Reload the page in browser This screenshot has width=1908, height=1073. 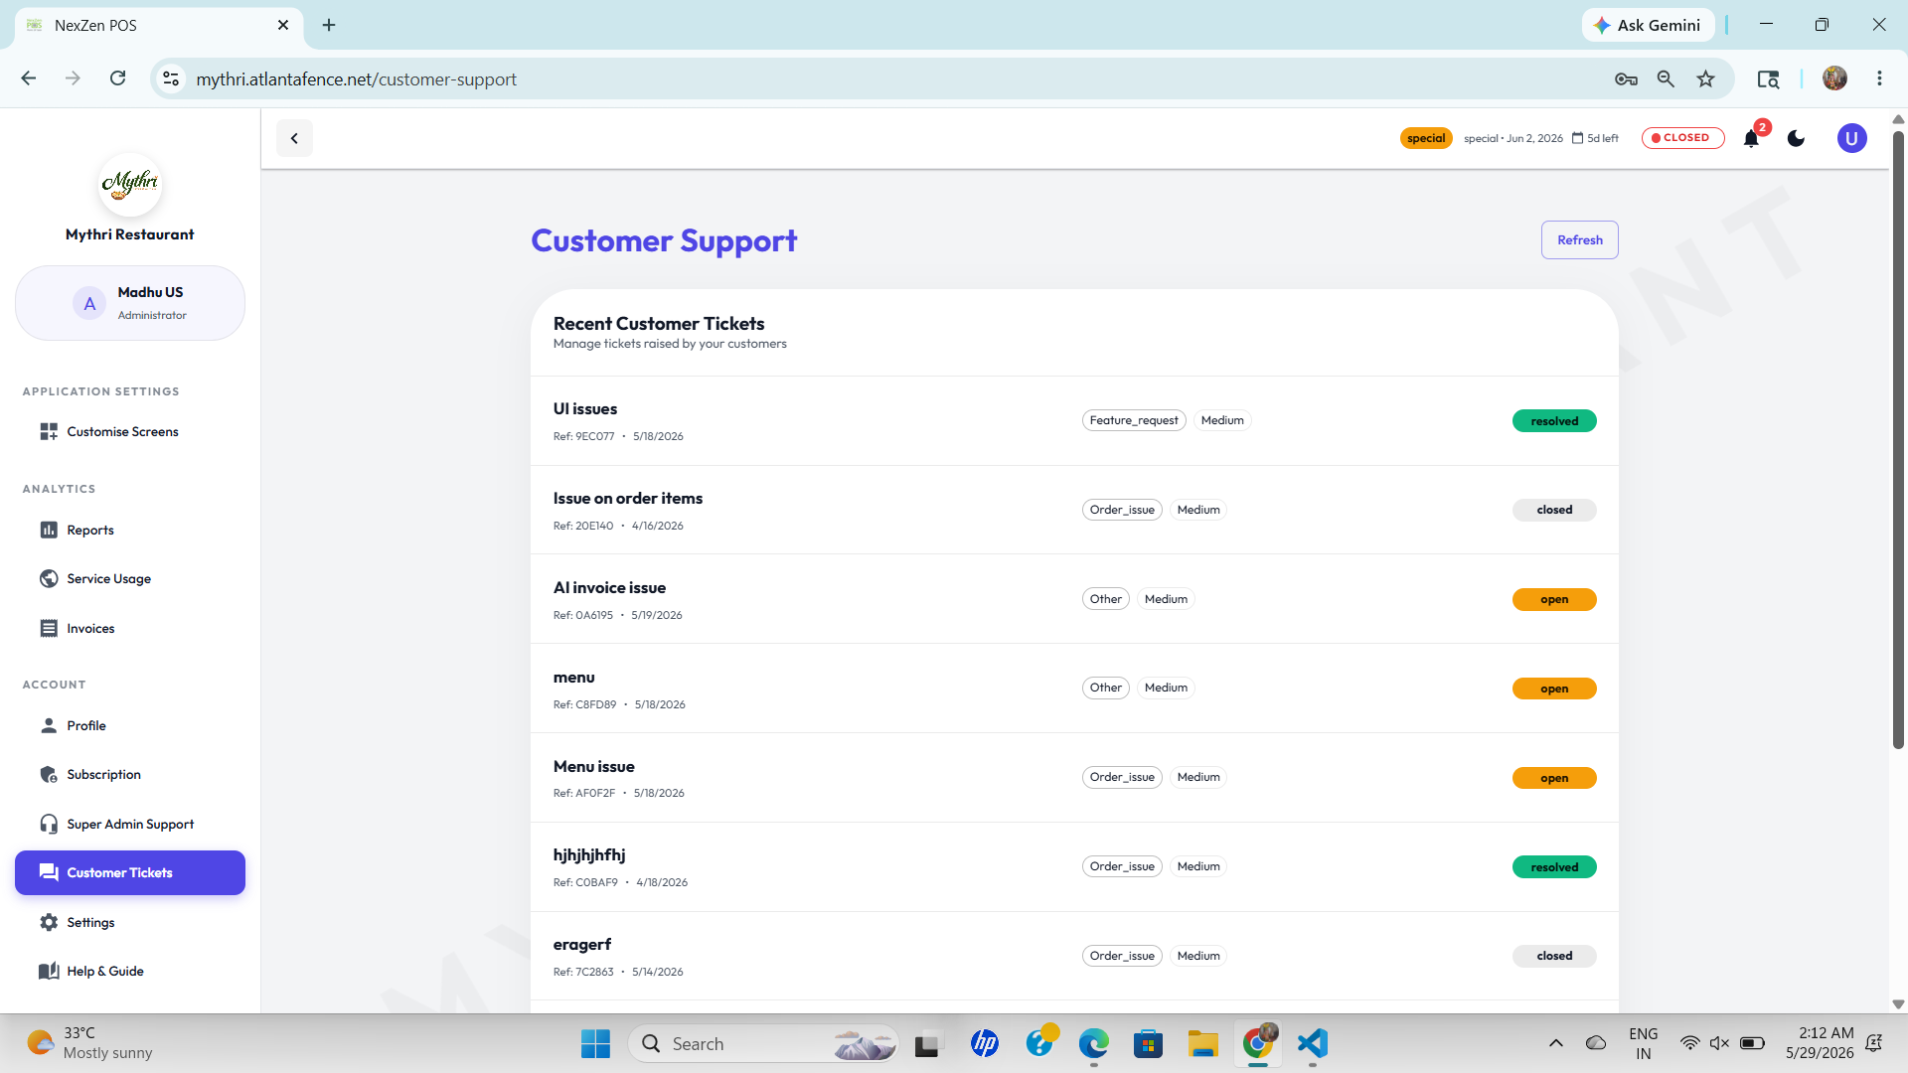point(117,78)
